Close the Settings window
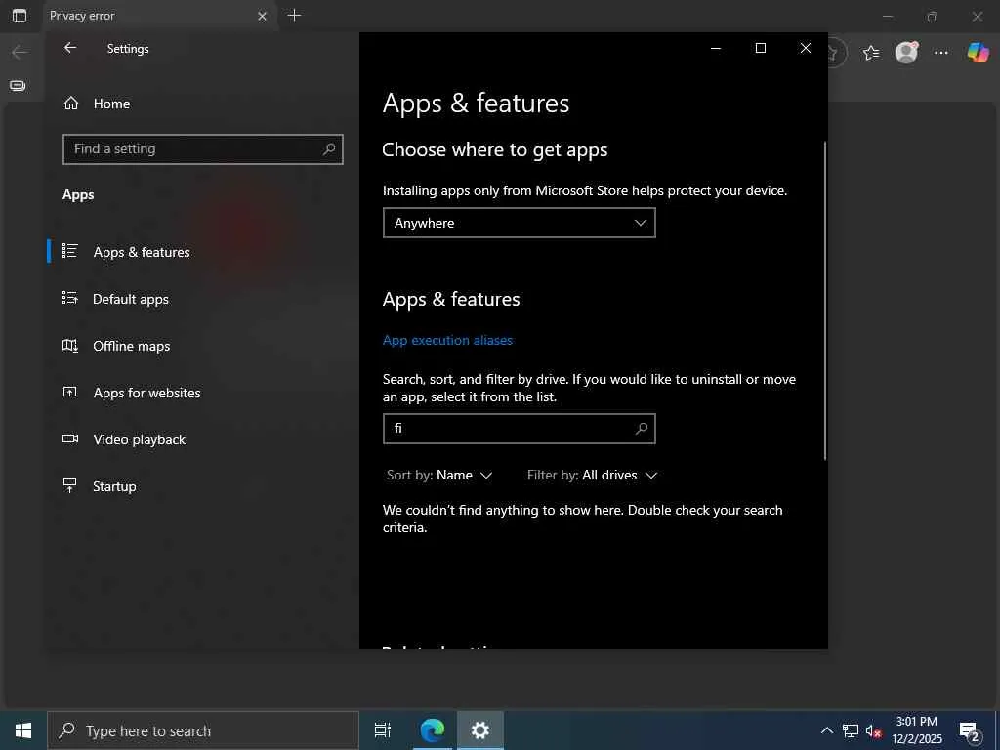The image size is (1000, 750). pos(806,48)
